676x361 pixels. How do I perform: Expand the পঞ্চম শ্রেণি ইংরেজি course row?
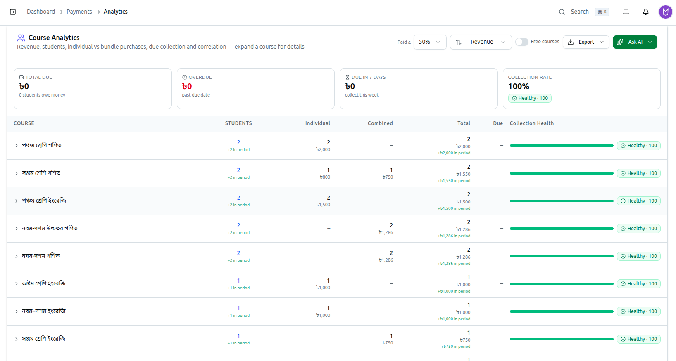click(x=17, y=201)
